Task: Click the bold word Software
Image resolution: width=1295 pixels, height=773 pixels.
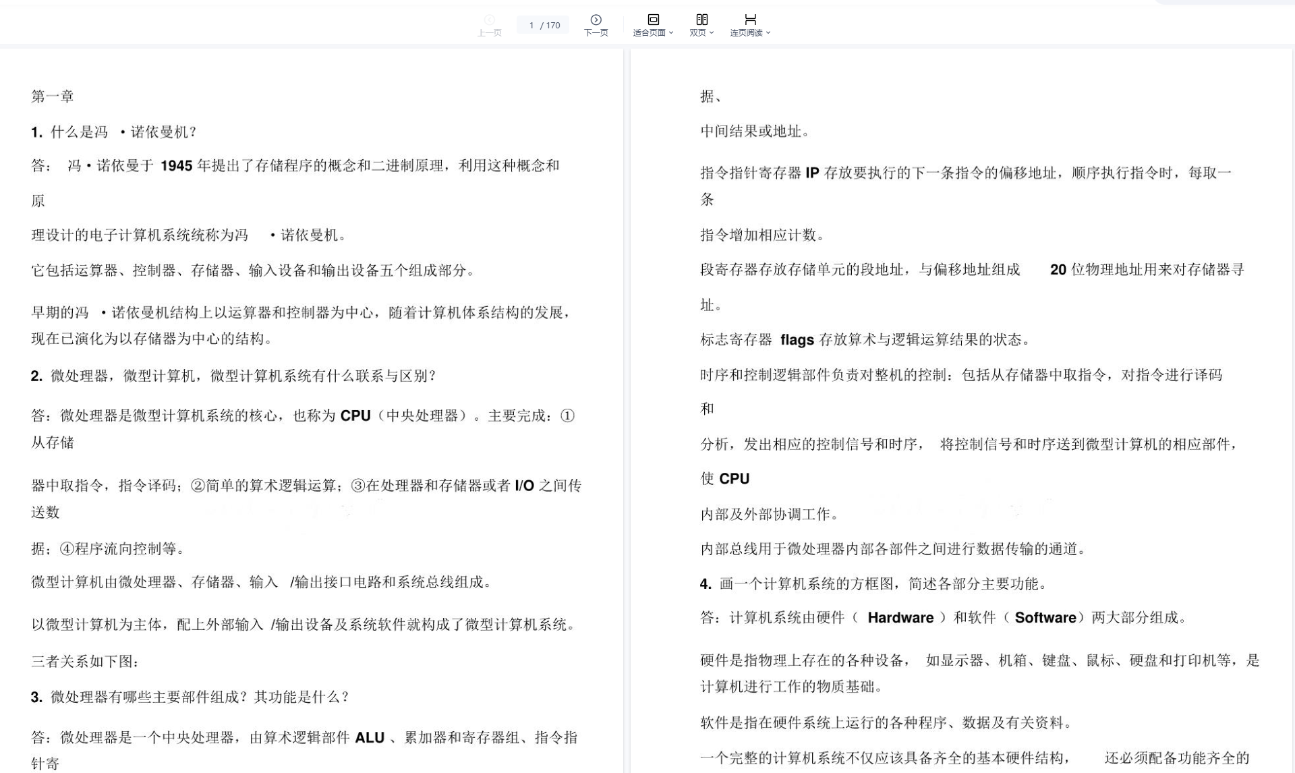Action: (1045, 618)
